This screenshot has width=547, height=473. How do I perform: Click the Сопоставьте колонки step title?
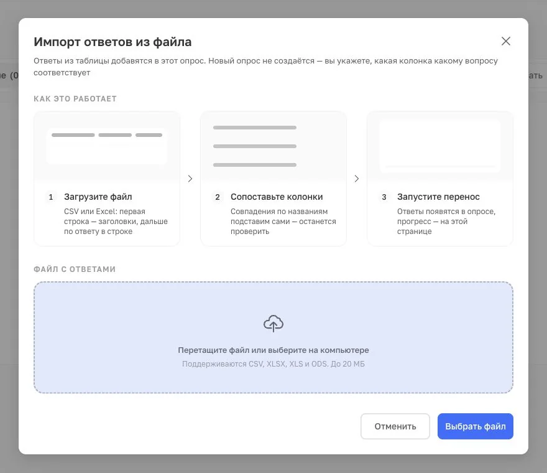[277, 197]
